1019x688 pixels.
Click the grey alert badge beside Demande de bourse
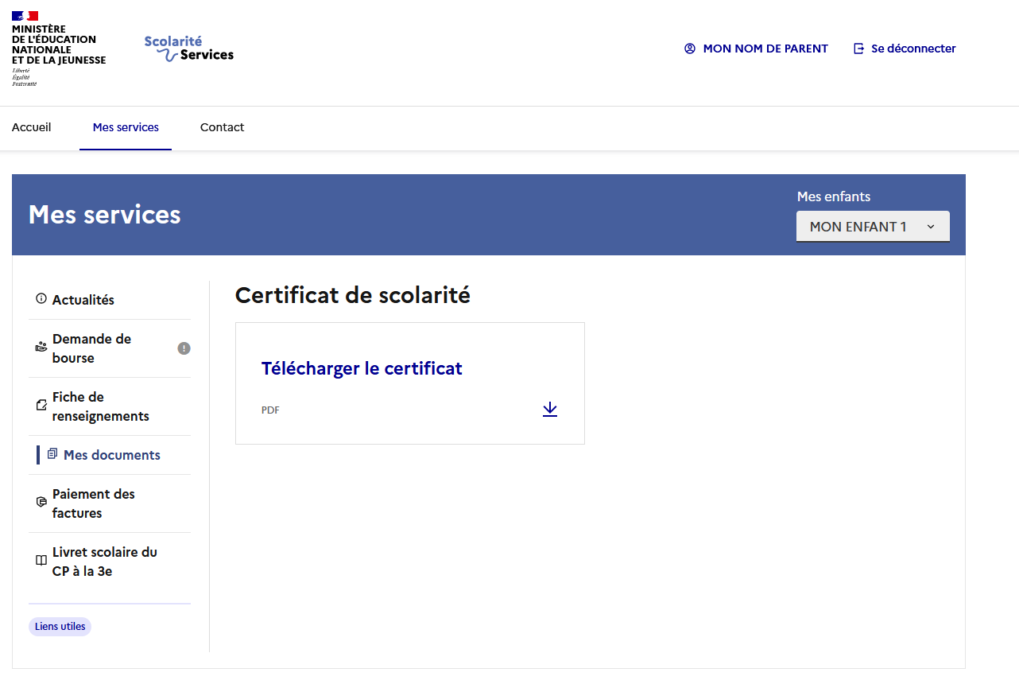[x=184, y=348]
